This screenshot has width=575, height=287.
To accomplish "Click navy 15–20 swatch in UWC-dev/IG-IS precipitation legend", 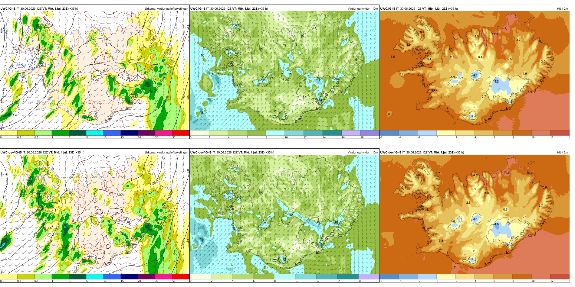I will pyautogui.click(x=129, y=277).
